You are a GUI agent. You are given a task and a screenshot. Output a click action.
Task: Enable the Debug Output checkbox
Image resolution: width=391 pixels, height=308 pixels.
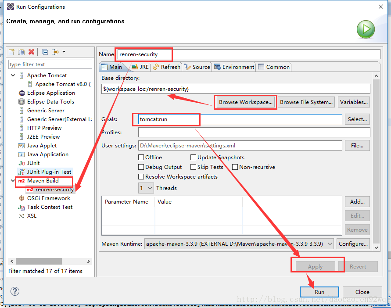(141, 167)
